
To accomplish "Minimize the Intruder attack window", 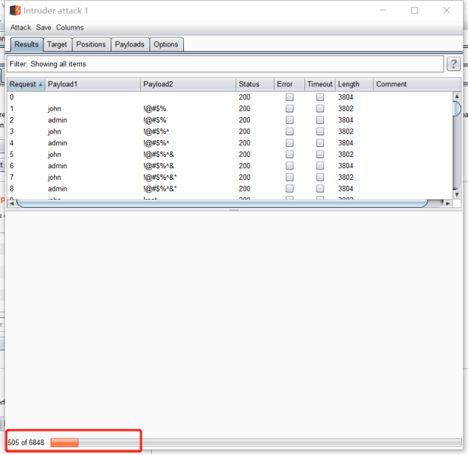I will click(x=383, y=10).
